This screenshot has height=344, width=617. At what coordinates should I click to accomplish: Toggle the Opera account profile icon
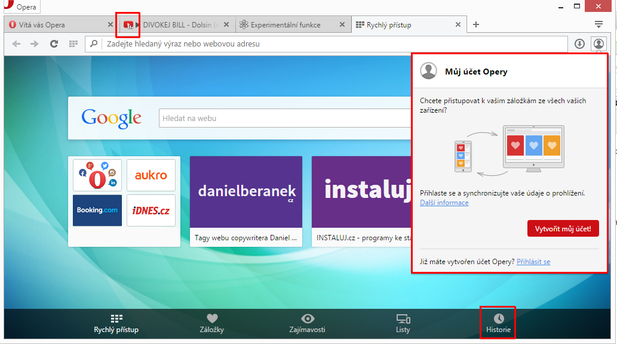[598, 44]
